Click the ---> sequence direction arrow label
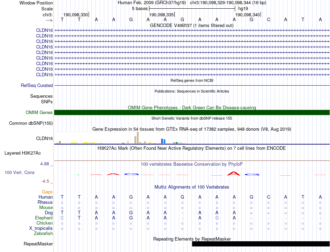This screenshot has height=252, width=330. click(x=49, y=20)
